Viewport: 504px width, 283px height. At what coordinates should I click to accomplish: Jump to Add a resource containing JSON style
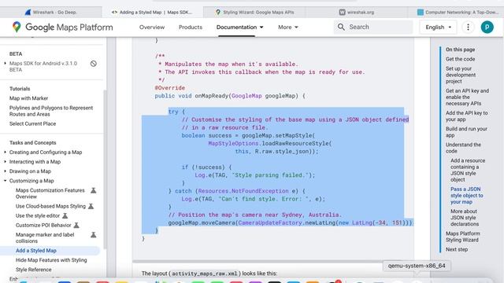tap(468, 170)
